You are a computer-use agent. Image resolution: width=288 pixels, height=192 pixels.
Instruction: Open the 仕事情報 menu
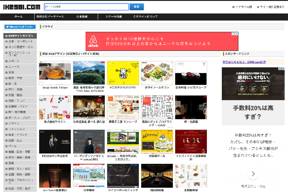82,17
